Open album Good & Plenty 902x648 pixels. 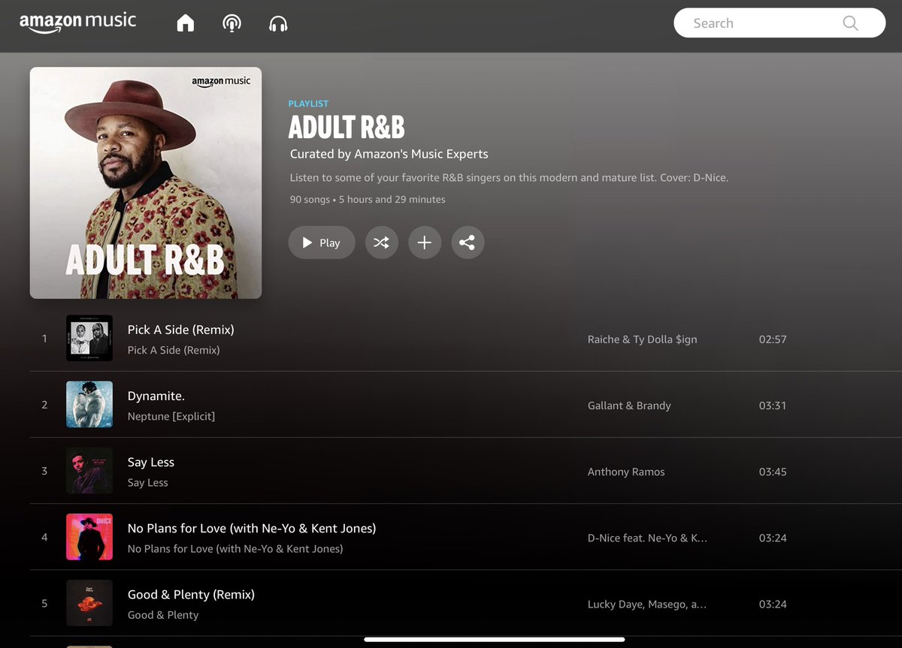[x=163, y=615]
